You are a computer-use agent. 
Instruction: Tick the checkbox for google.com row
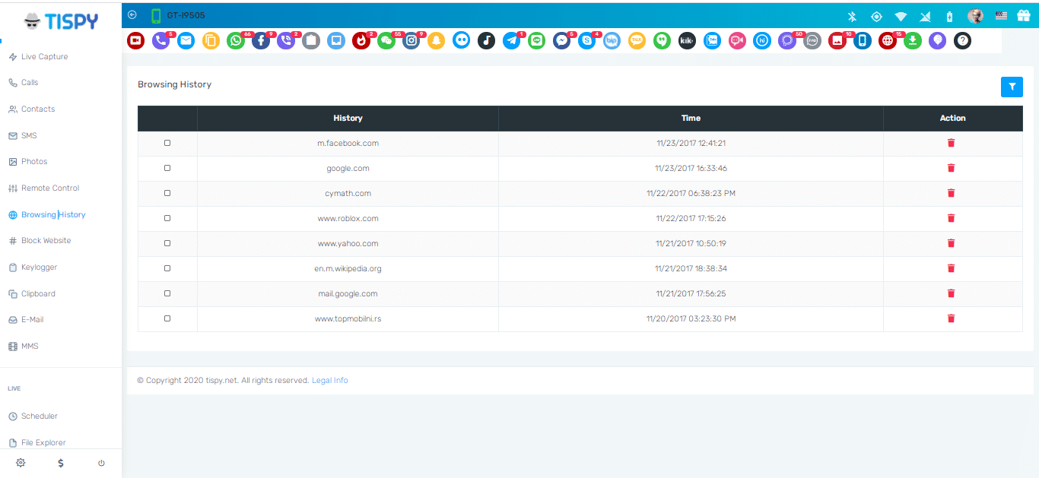(167, 168)
